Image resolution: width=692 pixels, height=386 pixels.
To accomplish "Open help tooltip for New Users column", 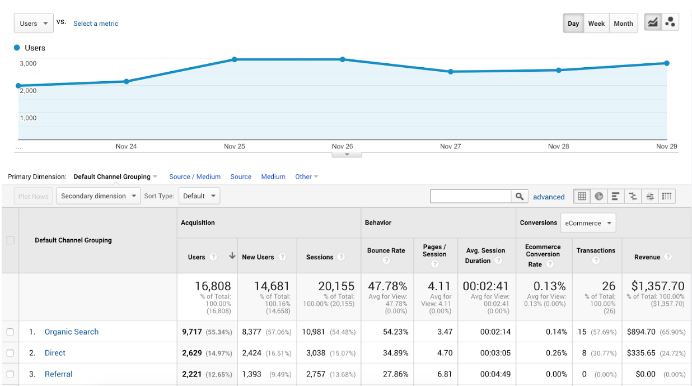I will (x=282, y=257).
